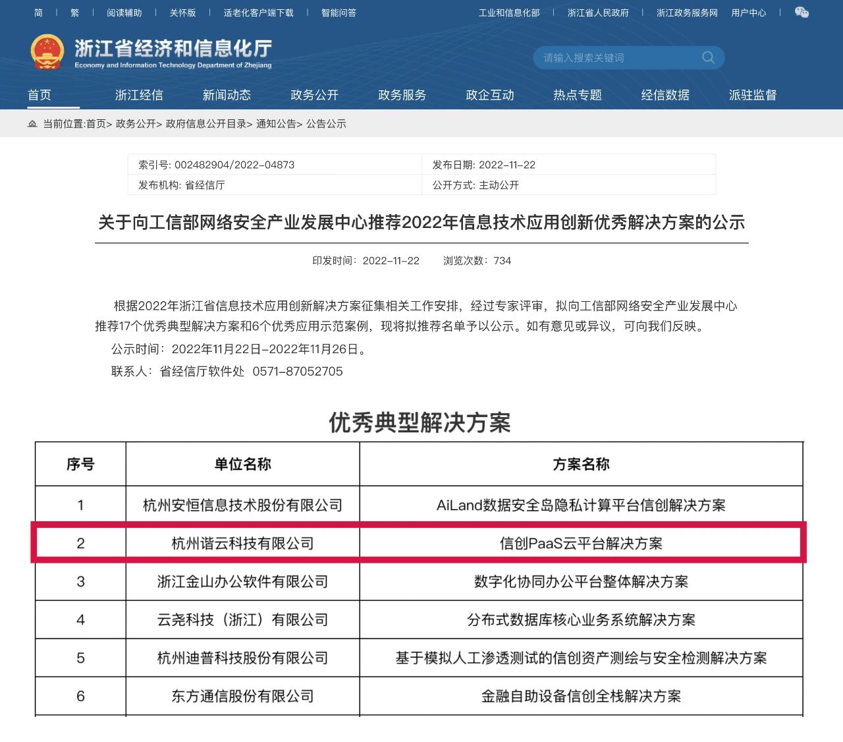
Task: Click table cell 浙江金山办公软件有限公司
Action: click(x=243, y=582)
